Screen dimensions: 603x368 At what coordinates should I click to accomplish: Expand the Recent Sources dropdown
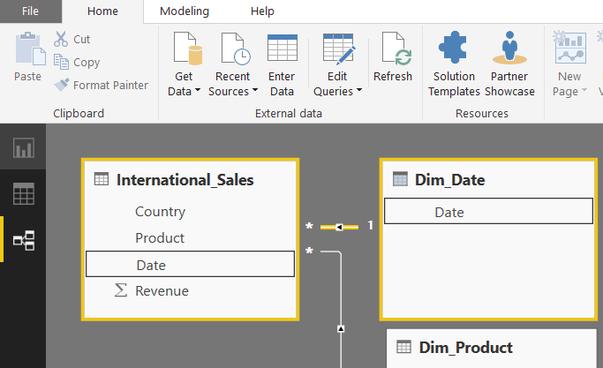233,91
